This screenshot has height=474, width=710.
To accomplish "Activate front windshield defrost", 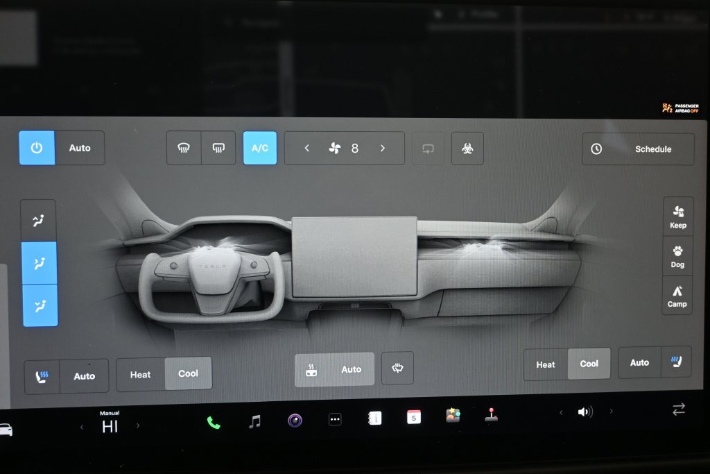I will coord(183,148).
